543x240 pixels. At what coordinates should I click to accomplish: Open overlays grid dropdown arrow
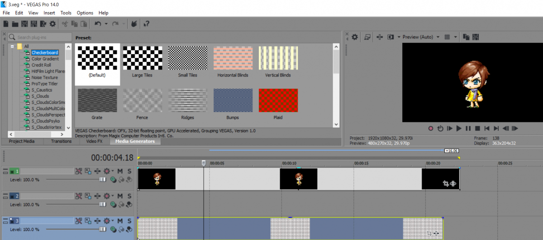(x=455, y=37)
